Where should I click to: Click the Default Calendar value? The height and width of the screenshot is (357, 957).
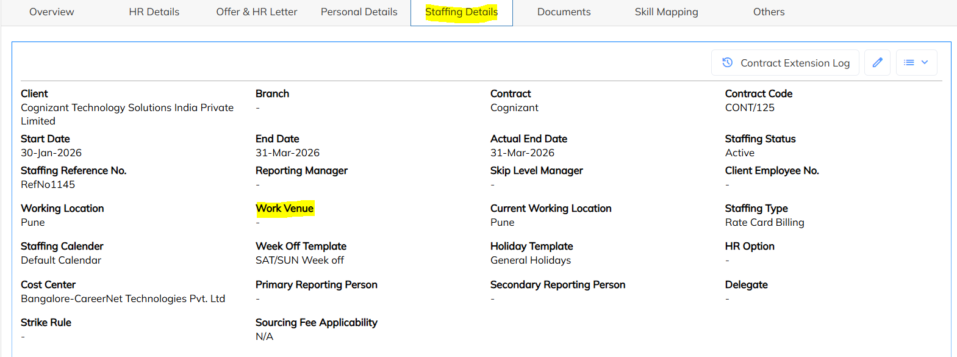tap(61, 261)
